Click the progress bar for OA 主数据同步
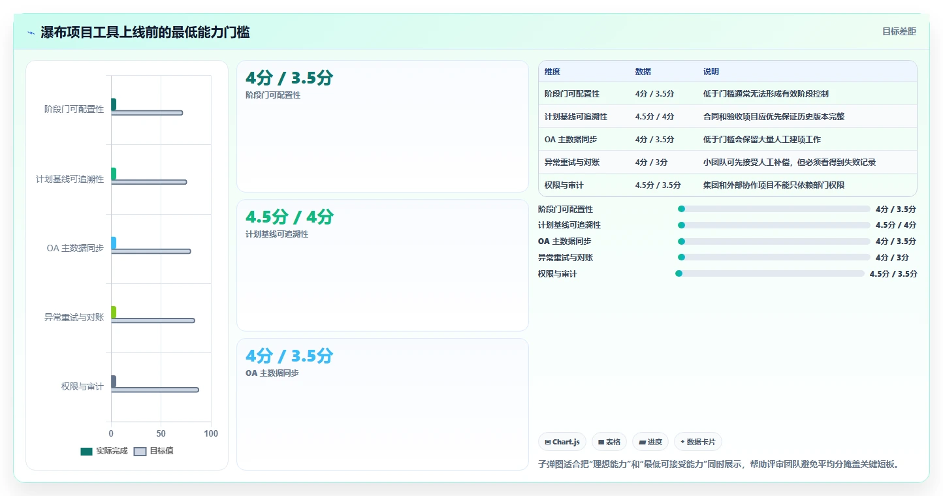The image size is (943, 496). pos(775,241)
